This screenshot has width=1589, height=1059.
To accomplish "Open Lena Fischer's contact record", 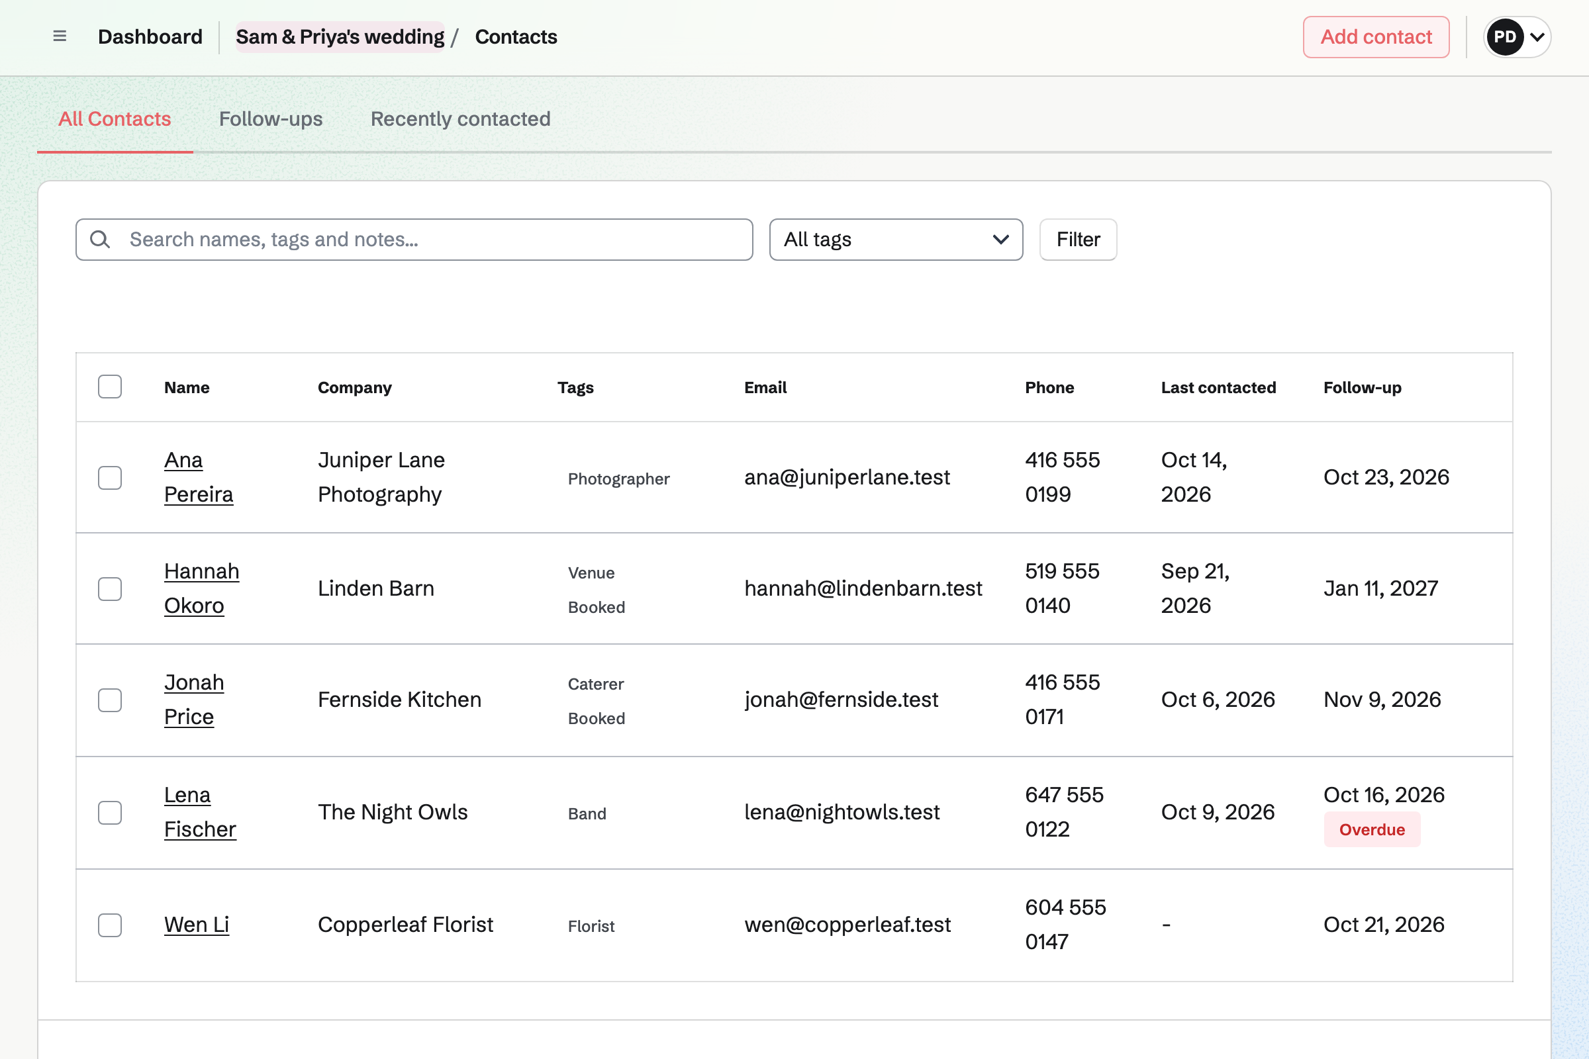I will [x=200, y=812].
